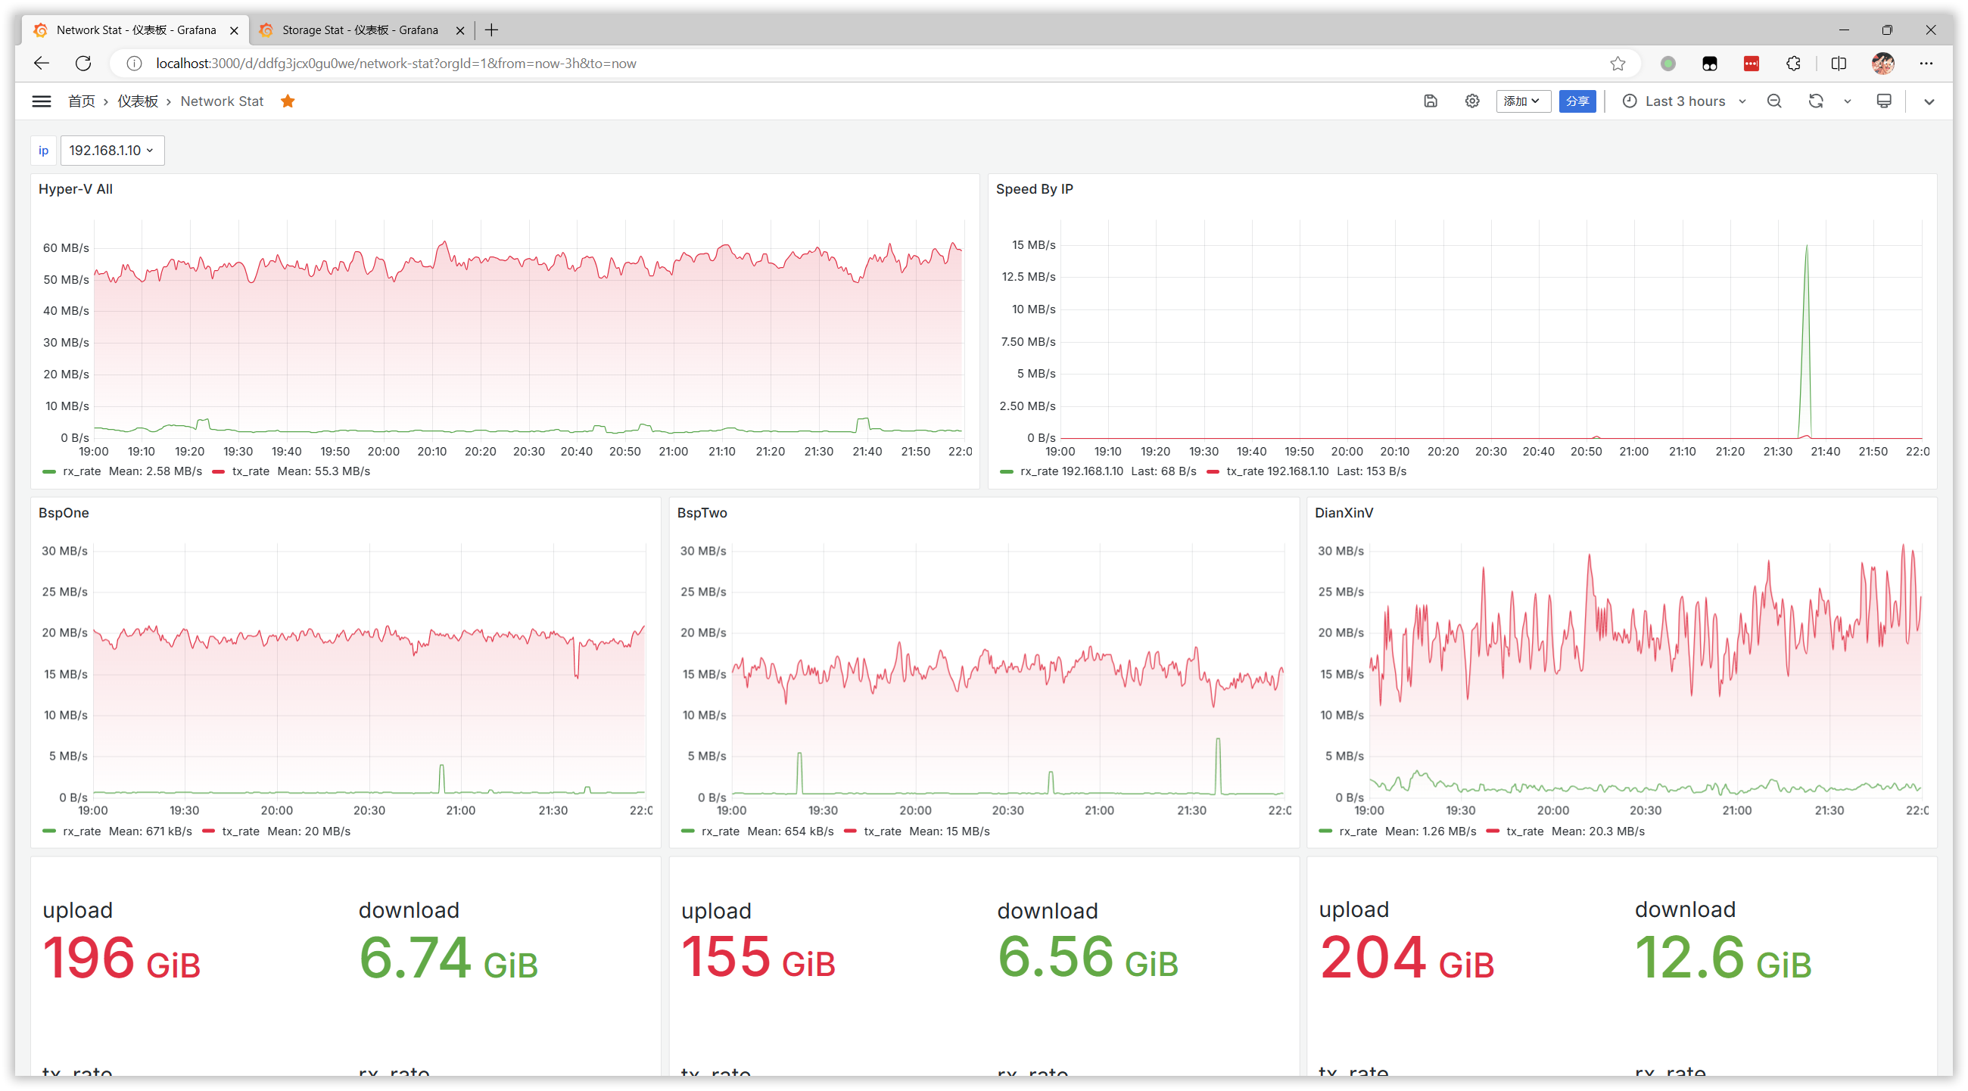The width and height of the screenshot is (1968, 1091).
Task: Open the 添加 add menu
Action: point(1522,101)
